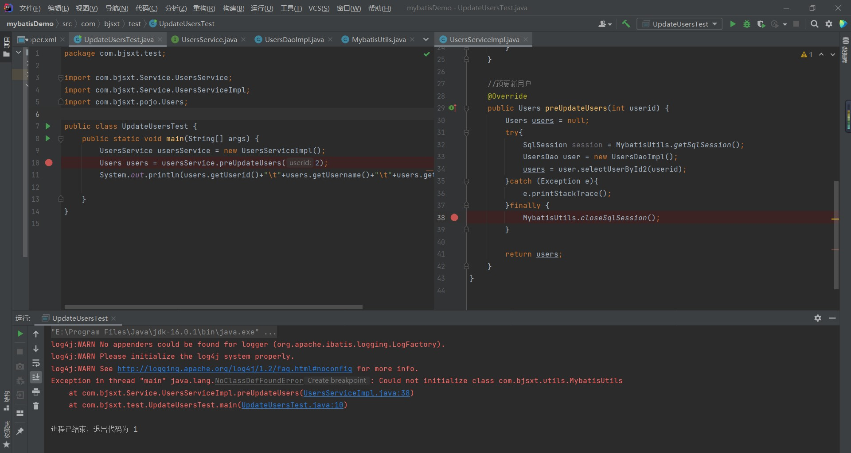Open the project tool window side tab
The height and width of the screenshot is (453, 851).
pyautogui.click(x=6, y=48)
